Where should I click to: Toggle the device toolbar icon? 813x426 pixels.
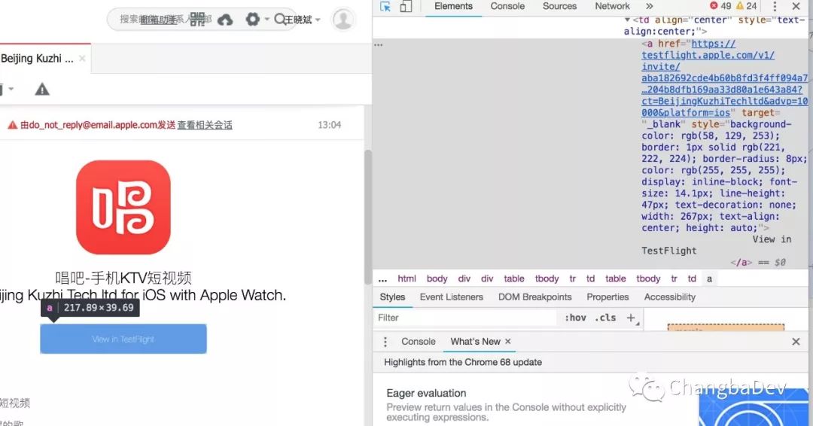406,6
